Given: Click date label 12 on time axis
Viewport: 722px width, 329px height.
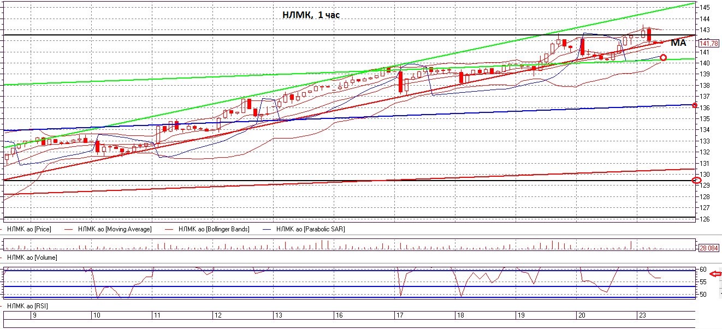Looking at the screenshot, I should [217, 315].
